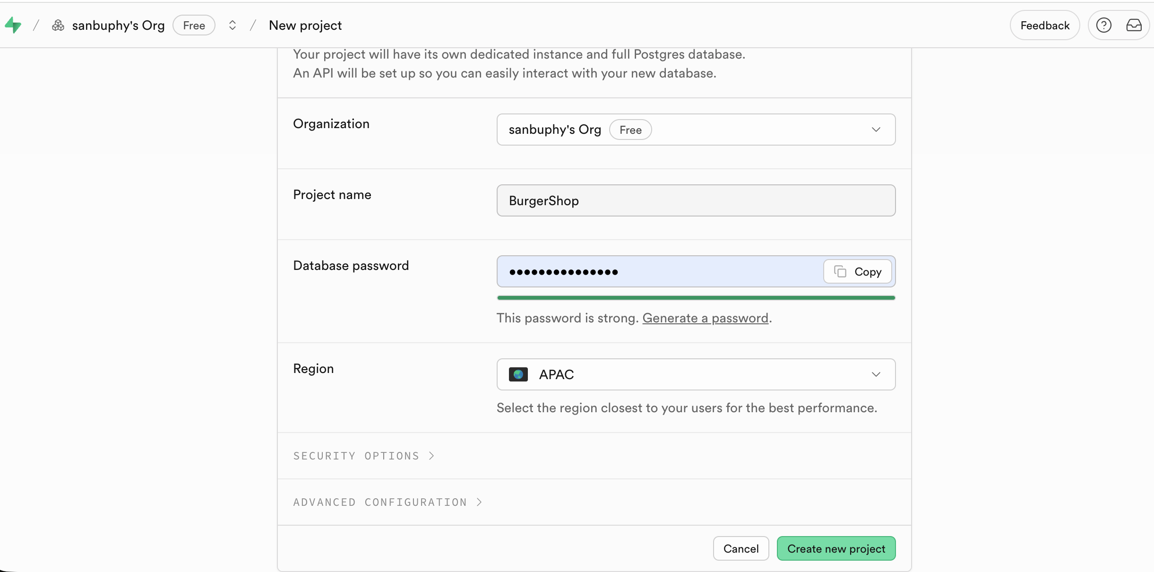The image size is (1154, 572).
Task: Click the green password strength bar
Action: coord(696,298)
